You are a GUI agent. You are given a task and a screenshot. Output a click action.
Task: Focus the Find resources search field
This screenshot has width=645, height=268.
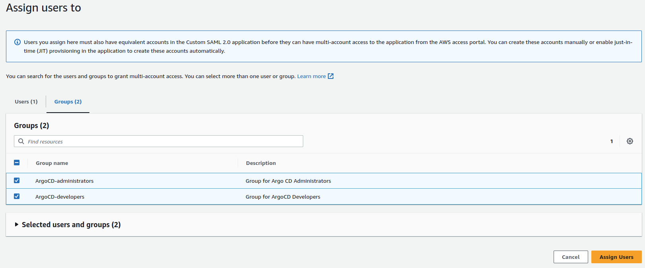point(163,142)
